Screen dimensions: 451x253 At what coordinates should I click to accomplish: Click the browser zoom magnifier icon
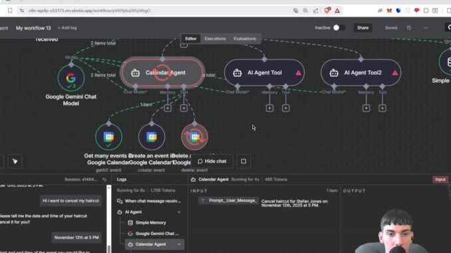click(305, 11)
